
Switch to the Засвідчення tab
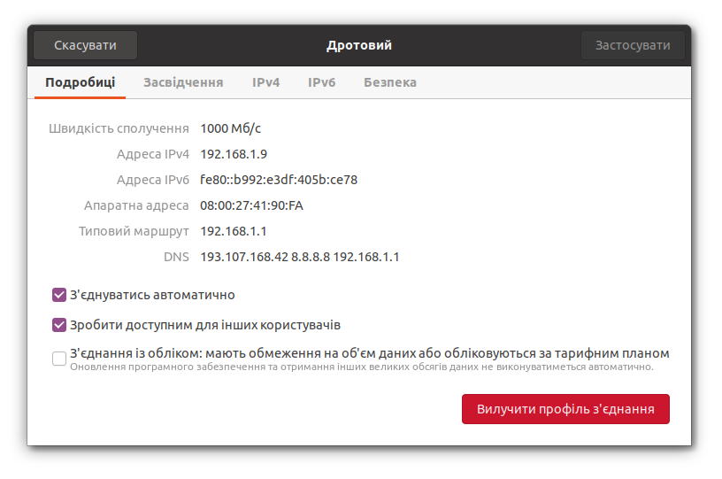(x=183, y=82)
